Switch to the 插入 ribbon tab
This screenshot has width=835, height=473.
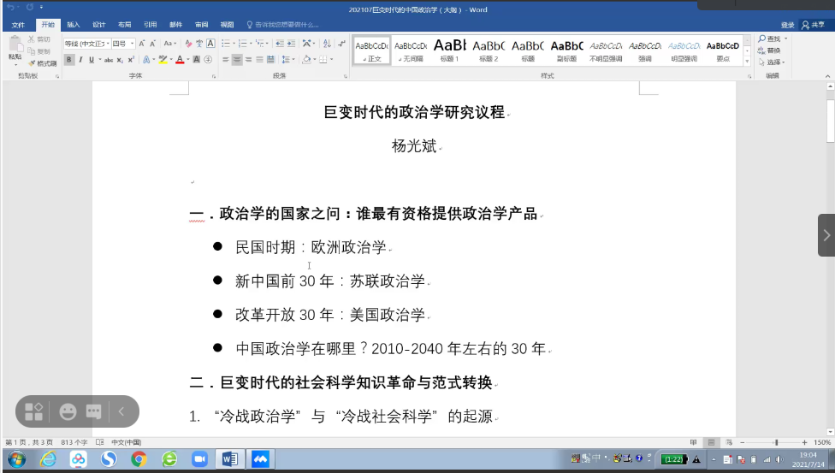[x=74, y=25]
